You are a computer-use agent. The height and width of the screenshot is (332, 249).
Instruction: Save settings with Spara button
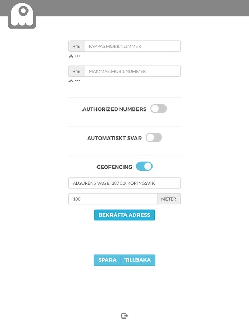pyautogui.click(x=107, y=260)
